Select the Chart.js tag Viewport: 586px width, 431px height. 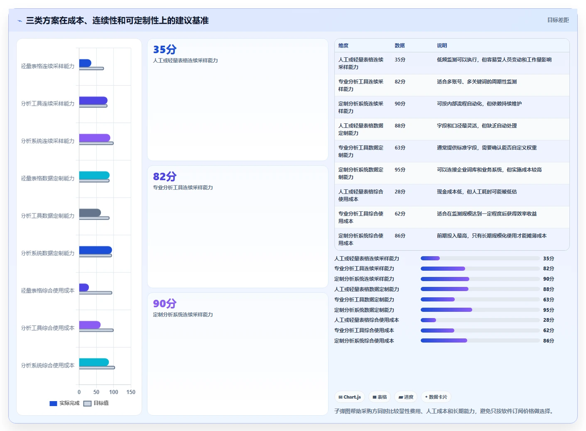pos(350,397)
